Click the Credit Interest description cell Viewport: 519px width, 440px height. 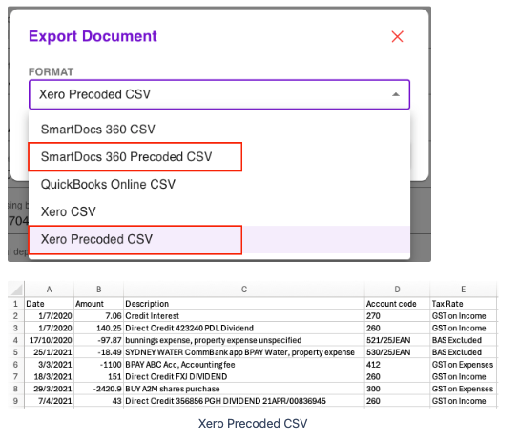pos(244,316)
